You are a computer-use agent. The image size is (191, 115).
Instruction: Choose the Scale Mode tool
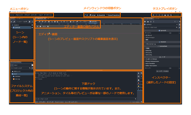point(45,22)
